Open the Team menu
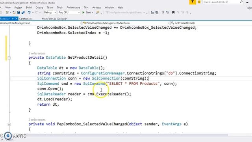 click(x=50, y=7)
